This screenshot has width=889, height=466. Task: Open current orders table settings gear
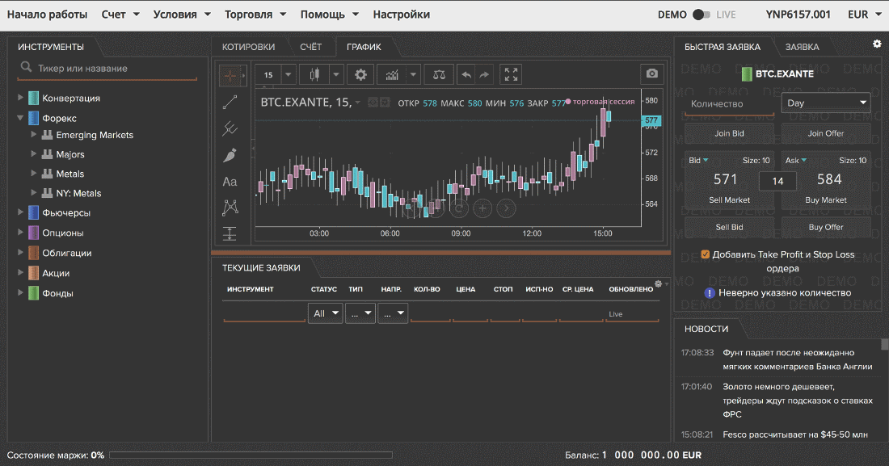(x=658, y=284)
